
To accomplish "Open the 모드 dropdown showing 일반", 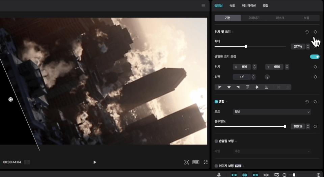I will (x=272, y=112).
